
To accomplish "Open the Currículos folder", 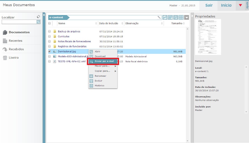I will tap(64, 37).
